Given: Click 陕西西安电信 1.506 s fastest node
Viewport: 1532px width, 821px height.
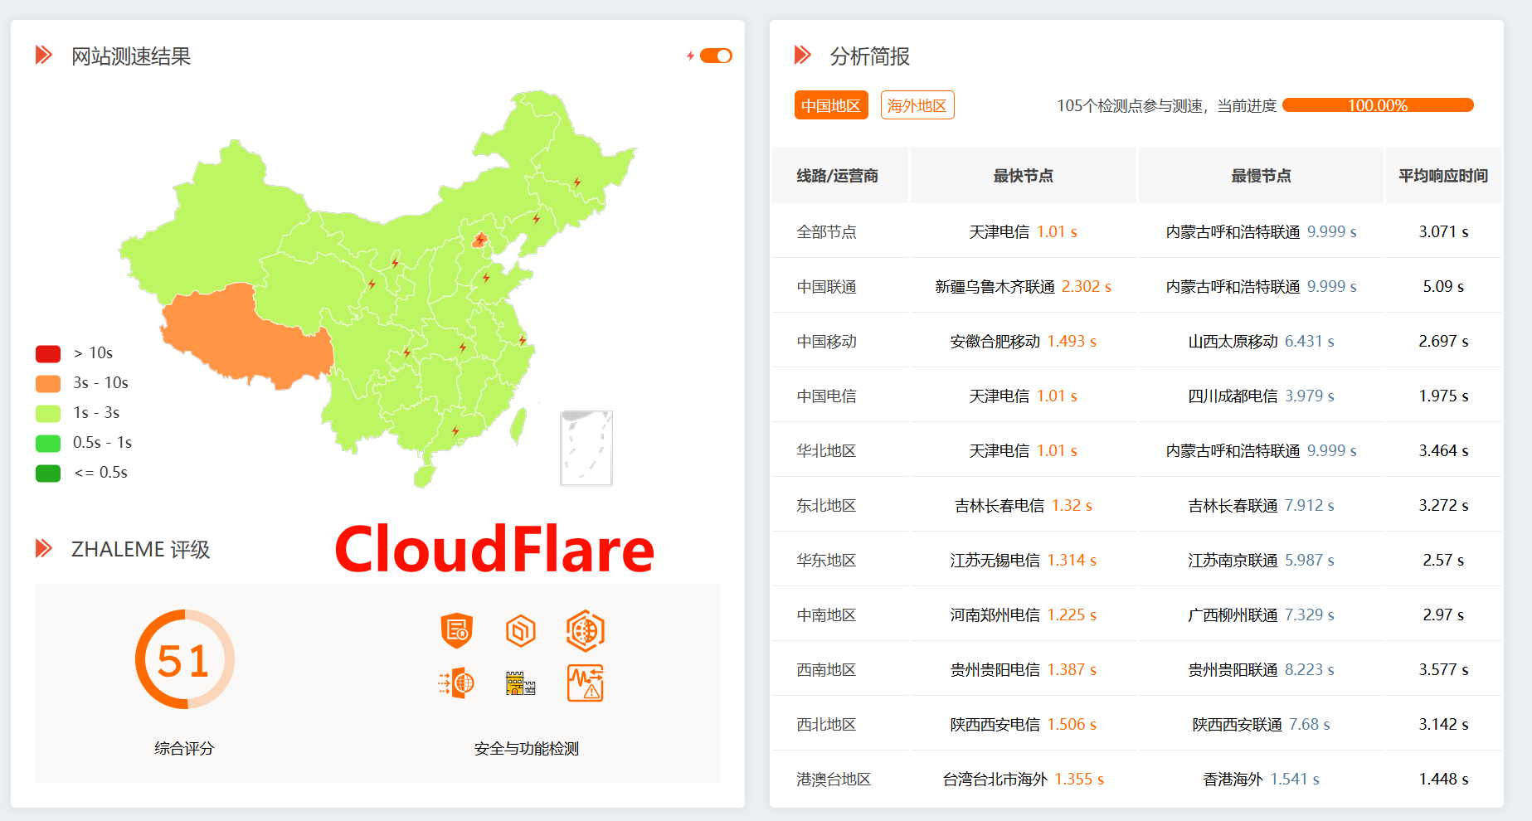Looking at the screenshot, I should [x=1024, y=725].
